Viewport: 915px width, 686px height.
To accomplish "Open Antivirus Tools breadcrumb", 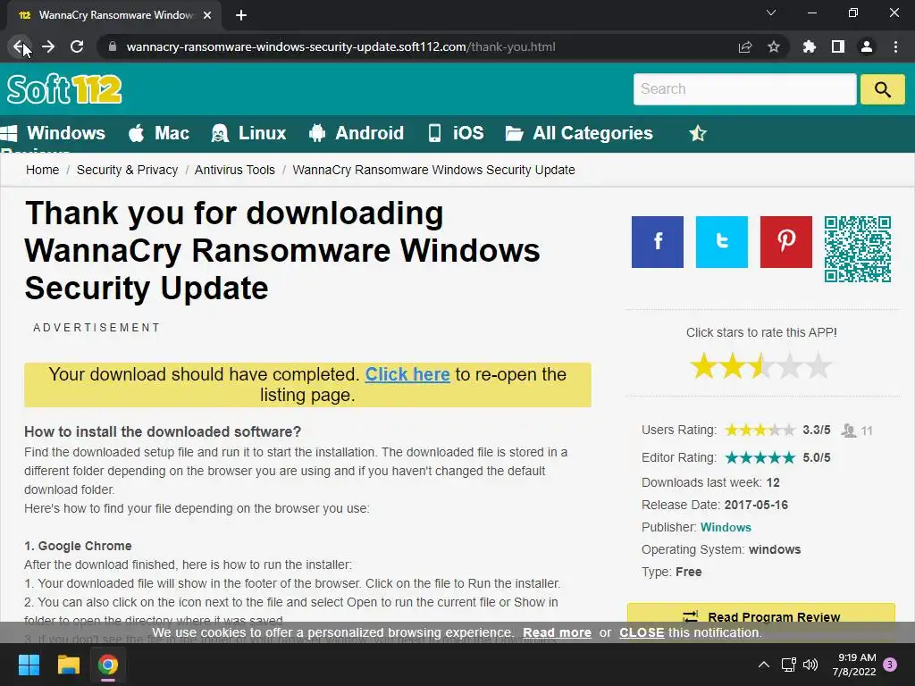I will pos(235,170).
